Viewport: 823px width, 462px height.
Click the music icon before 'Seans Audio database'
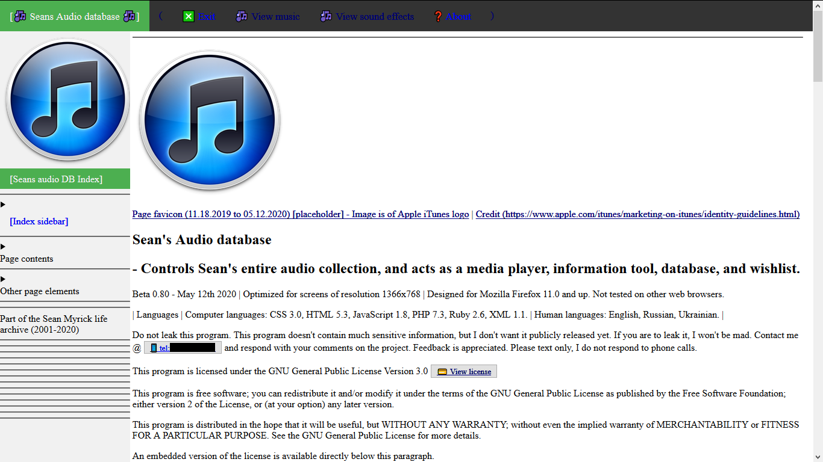click(20, 16)
